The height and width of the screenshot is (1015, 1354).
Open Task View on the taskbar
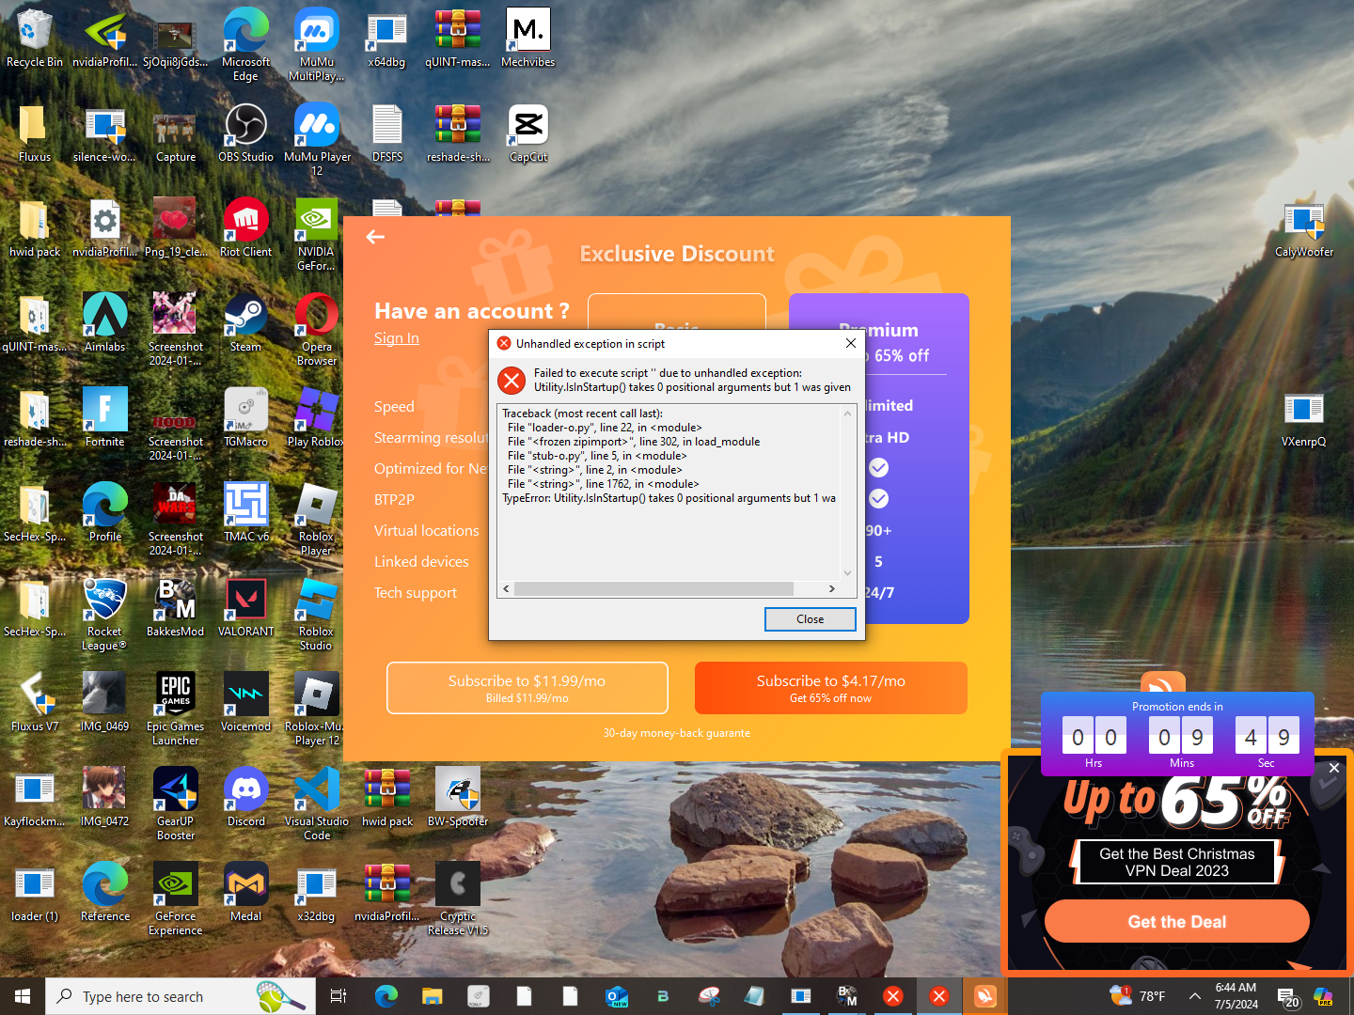338,996
